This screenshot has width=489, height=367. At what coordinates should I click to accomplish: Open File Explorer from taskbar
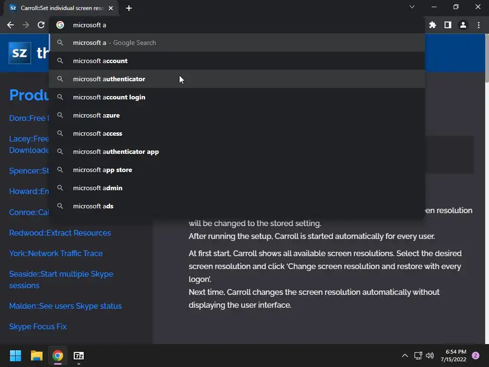[x=36, y=356]
